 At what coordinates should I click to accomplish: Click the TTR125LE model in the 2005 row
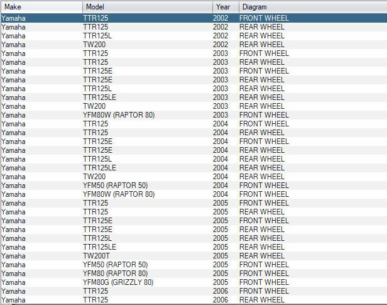[x=99, y=247]
